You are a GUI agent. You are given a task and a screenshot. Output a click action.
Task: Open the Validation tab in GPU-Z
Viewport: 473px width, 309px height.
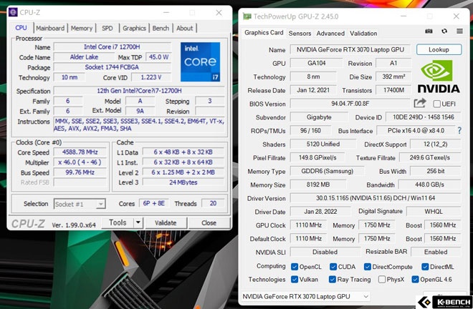coord(363,34)
